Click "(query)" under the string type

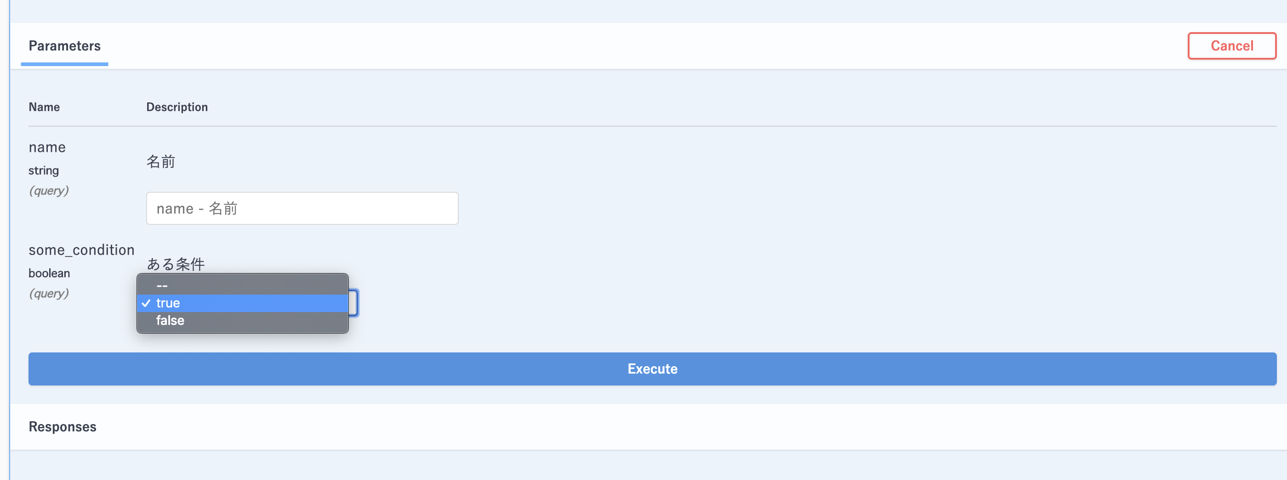[x=49, y=190]
